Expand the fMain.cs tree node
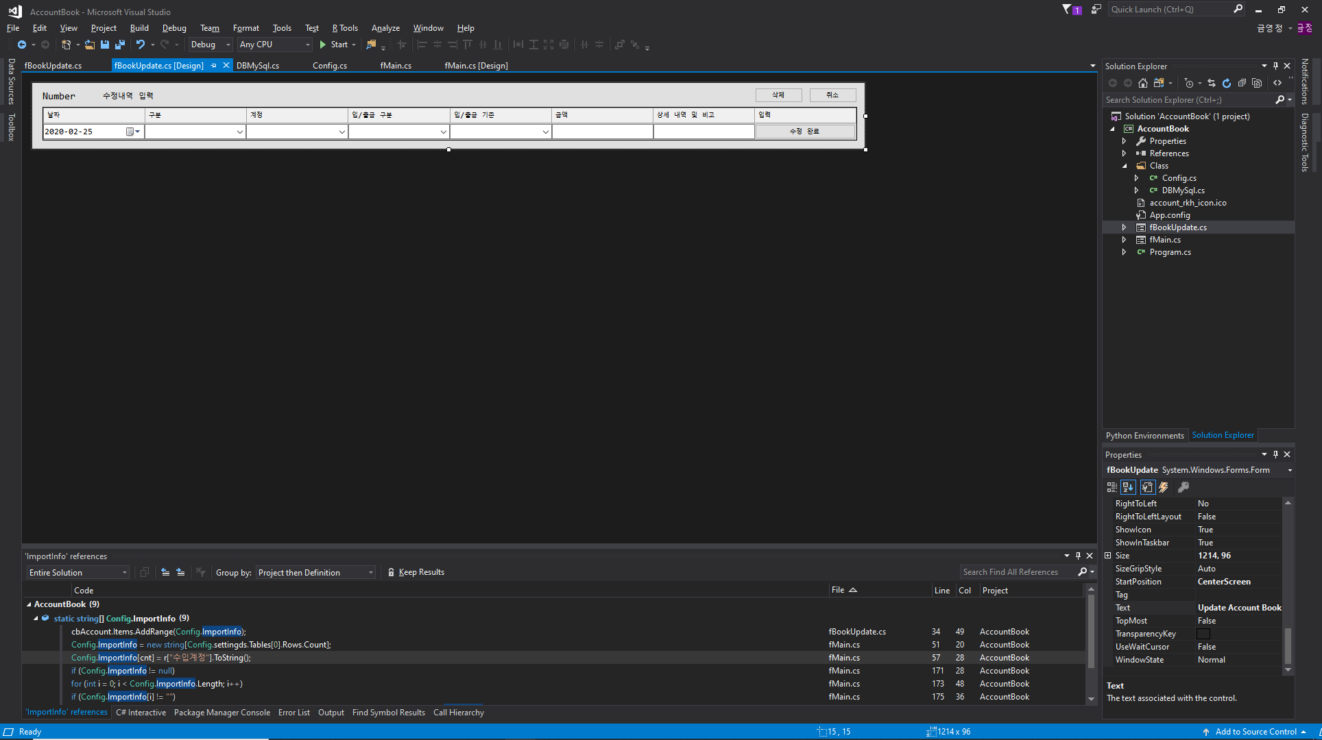1322x740 pixels. coord(1124,240)
